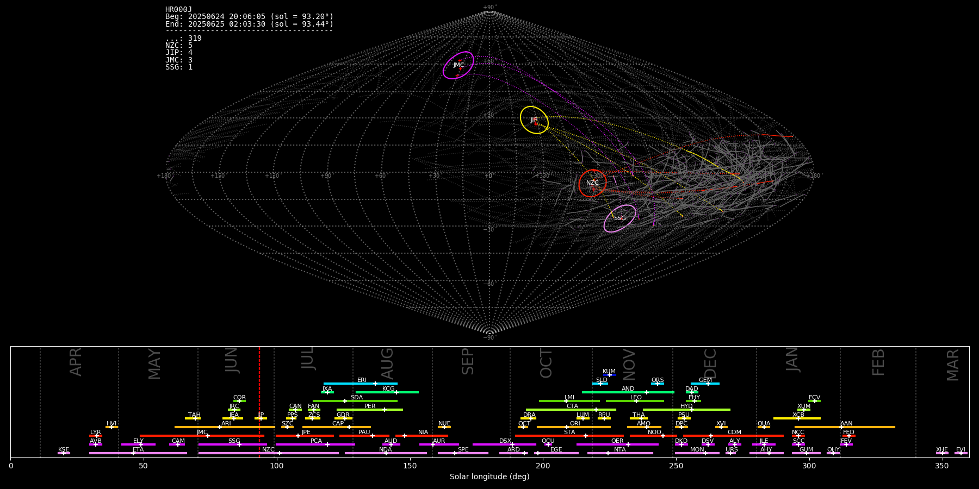This screenshot has width=979, height=489.
Task: Click the magenta JMC radiant circle on sky map
Action: [458, 65]
